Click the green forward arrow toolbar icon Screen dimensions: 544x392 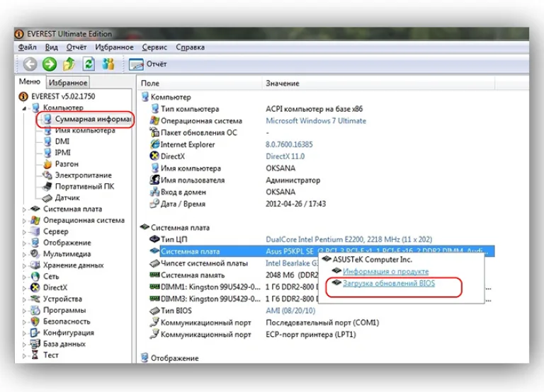(50, 64)
